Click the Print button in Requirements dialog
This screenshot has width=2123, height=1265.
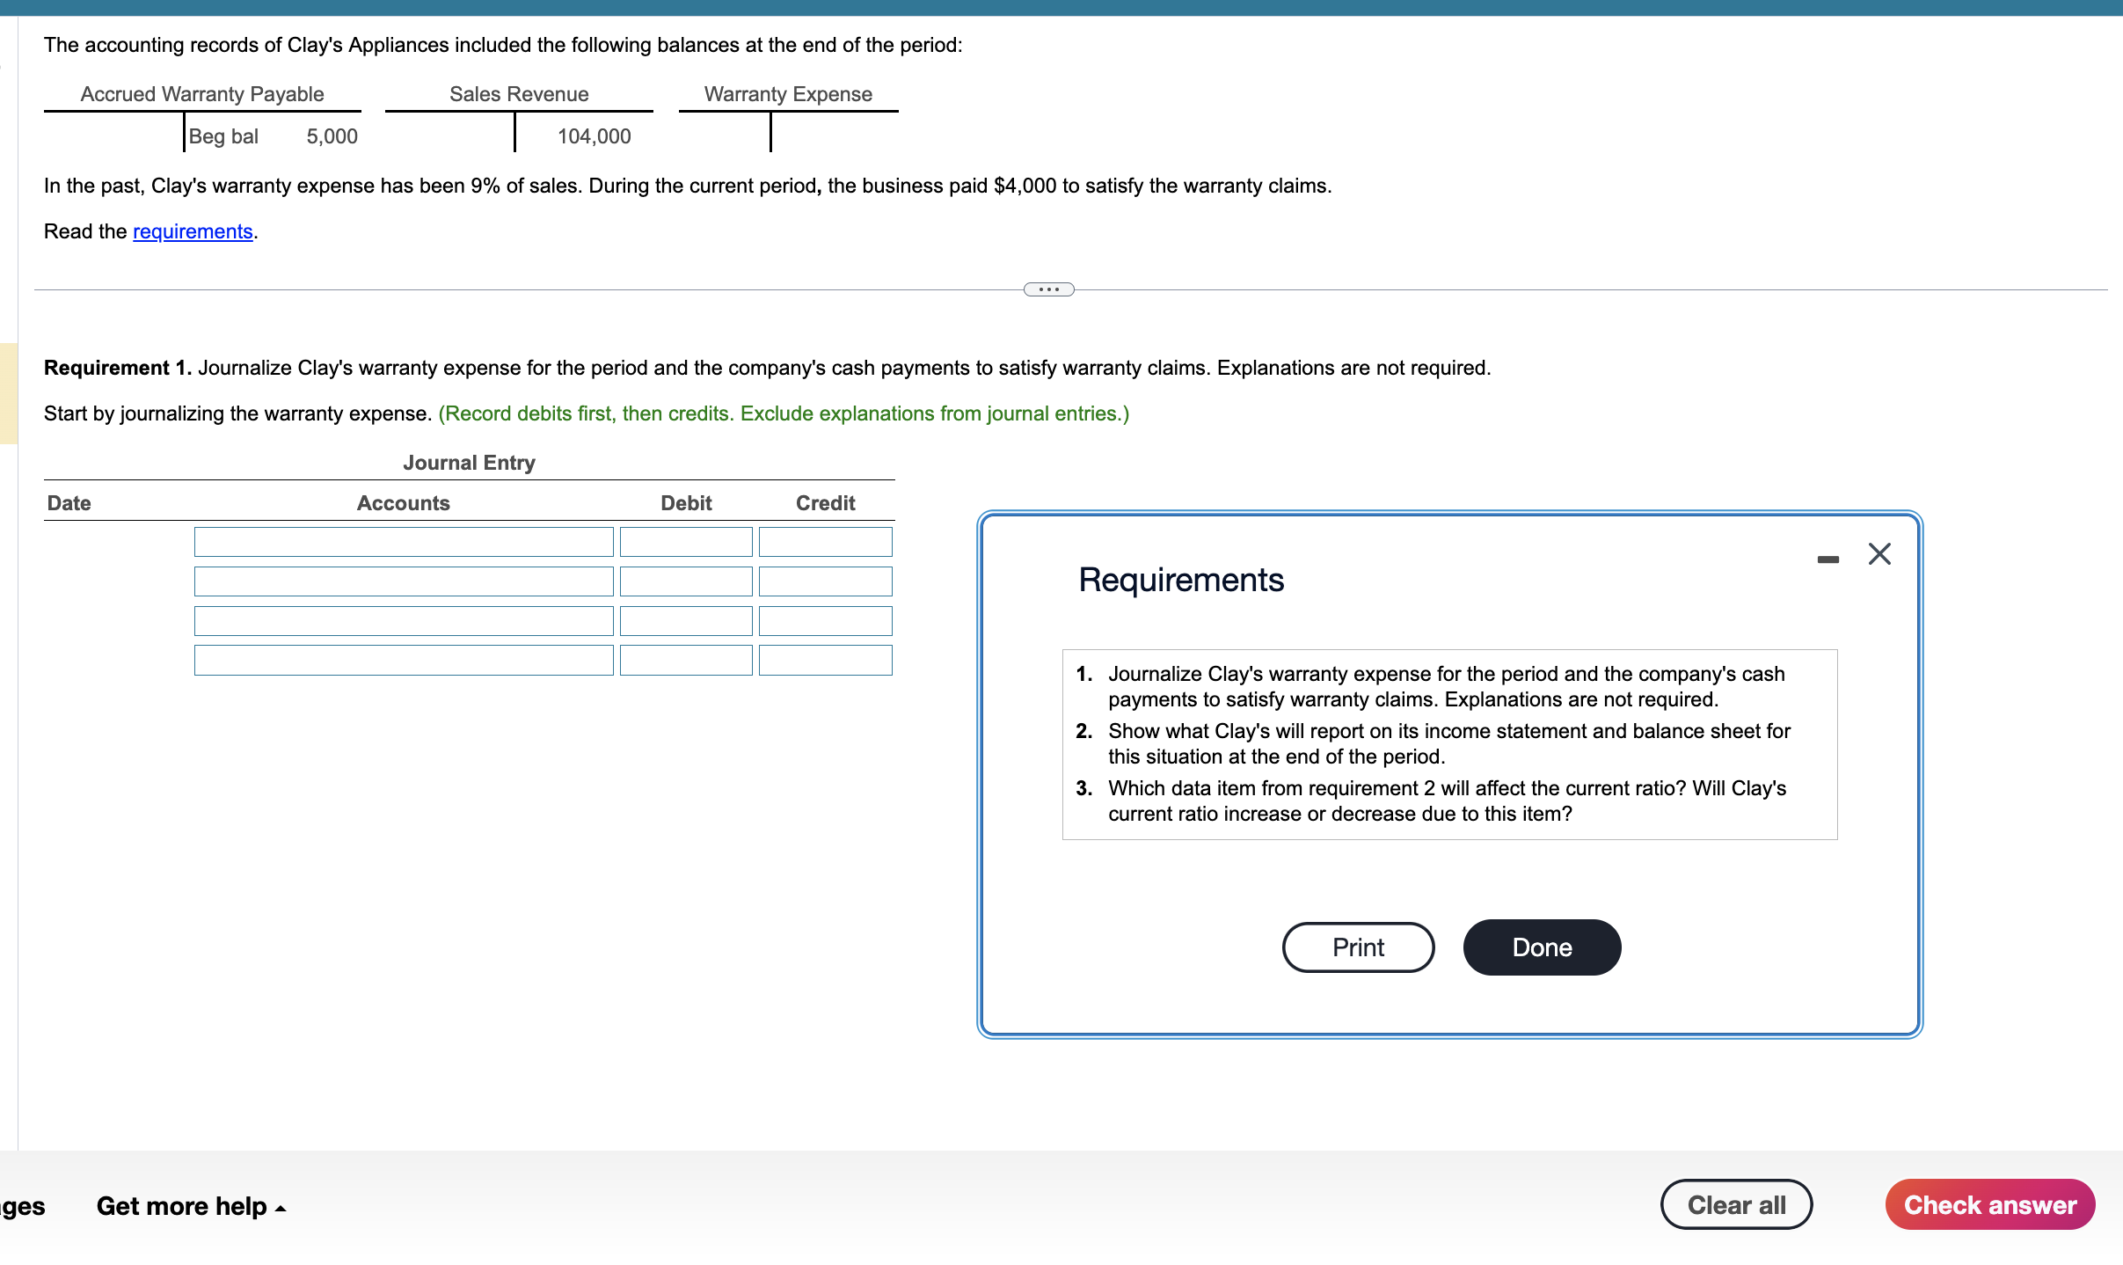1357,947
